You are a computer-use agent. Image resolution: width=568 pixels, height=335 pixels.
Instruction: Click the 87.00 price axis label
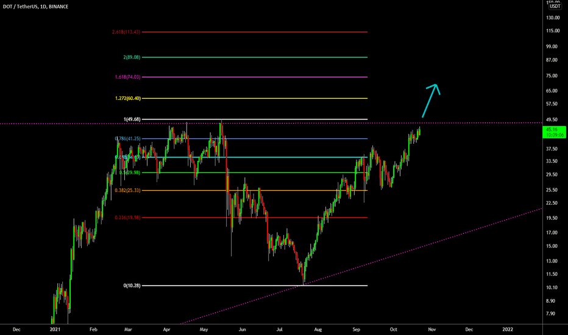coord(552,60)
